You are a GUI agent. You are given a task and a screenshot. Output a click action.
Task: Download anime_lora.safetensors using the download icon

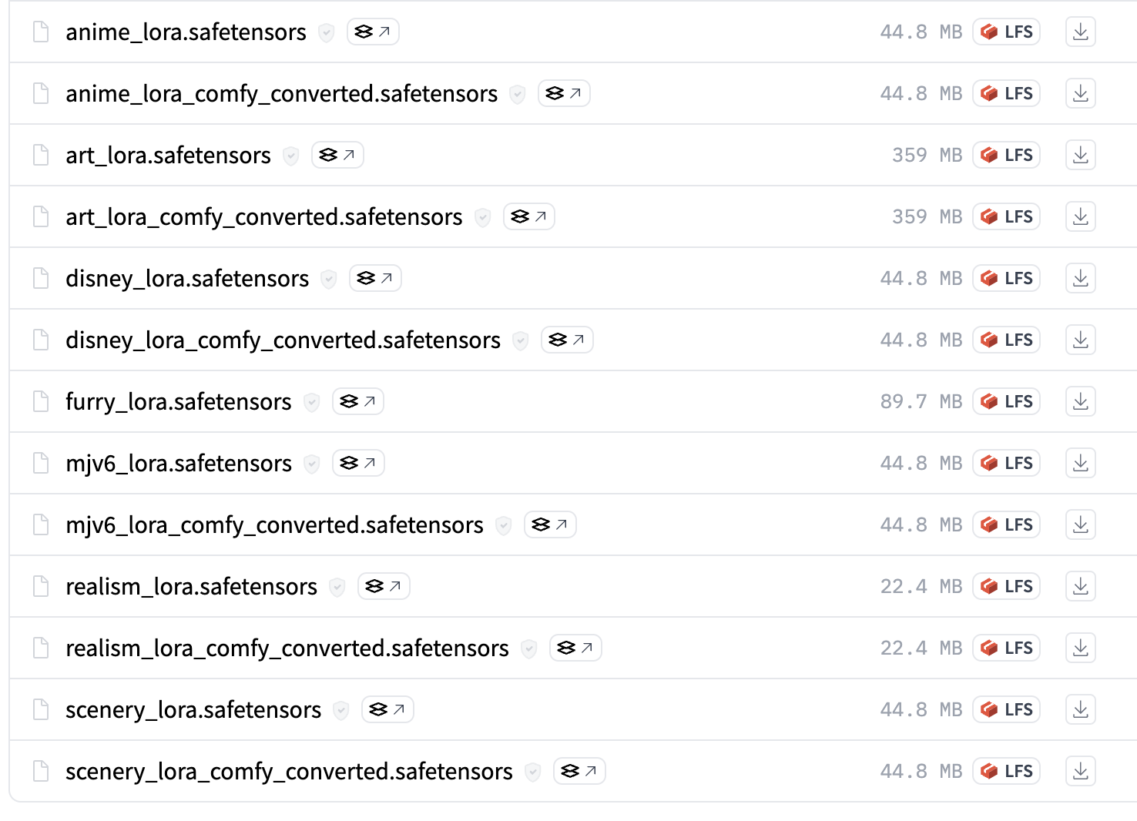[x=1080, y=32]
